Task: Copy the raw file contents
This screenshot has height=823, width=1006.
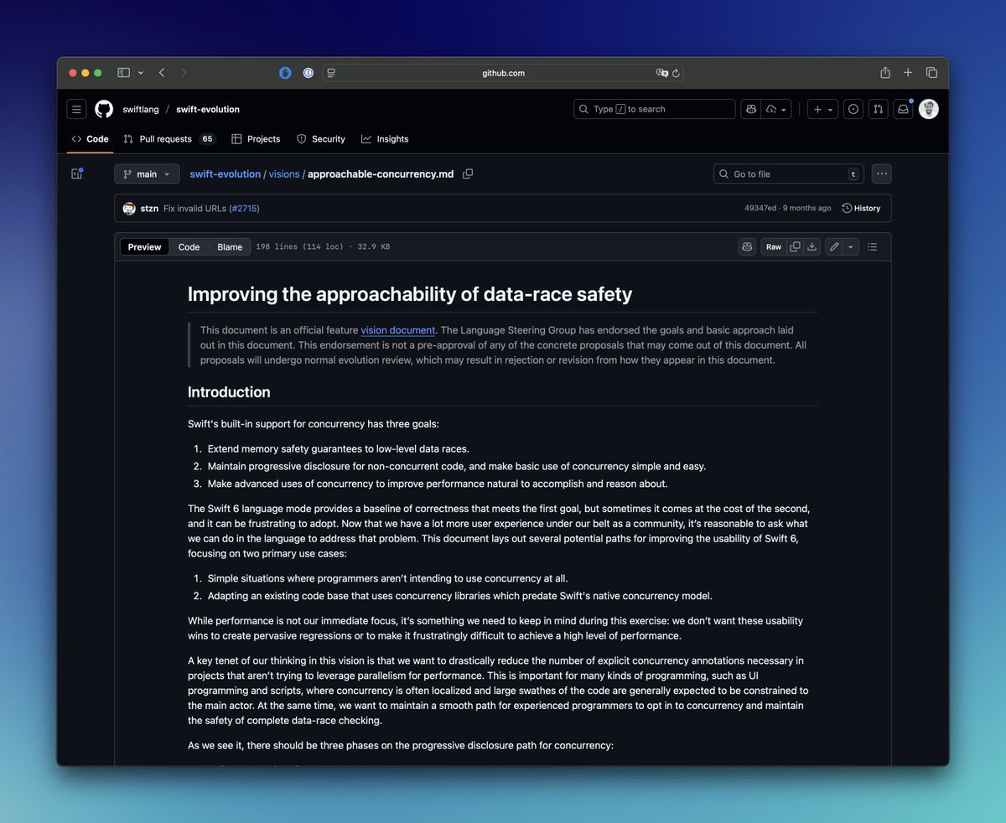Action: coord(796,246)
